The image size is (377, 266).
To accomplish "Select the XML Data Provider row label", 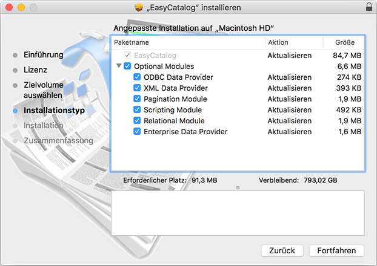I will (176, 88).
